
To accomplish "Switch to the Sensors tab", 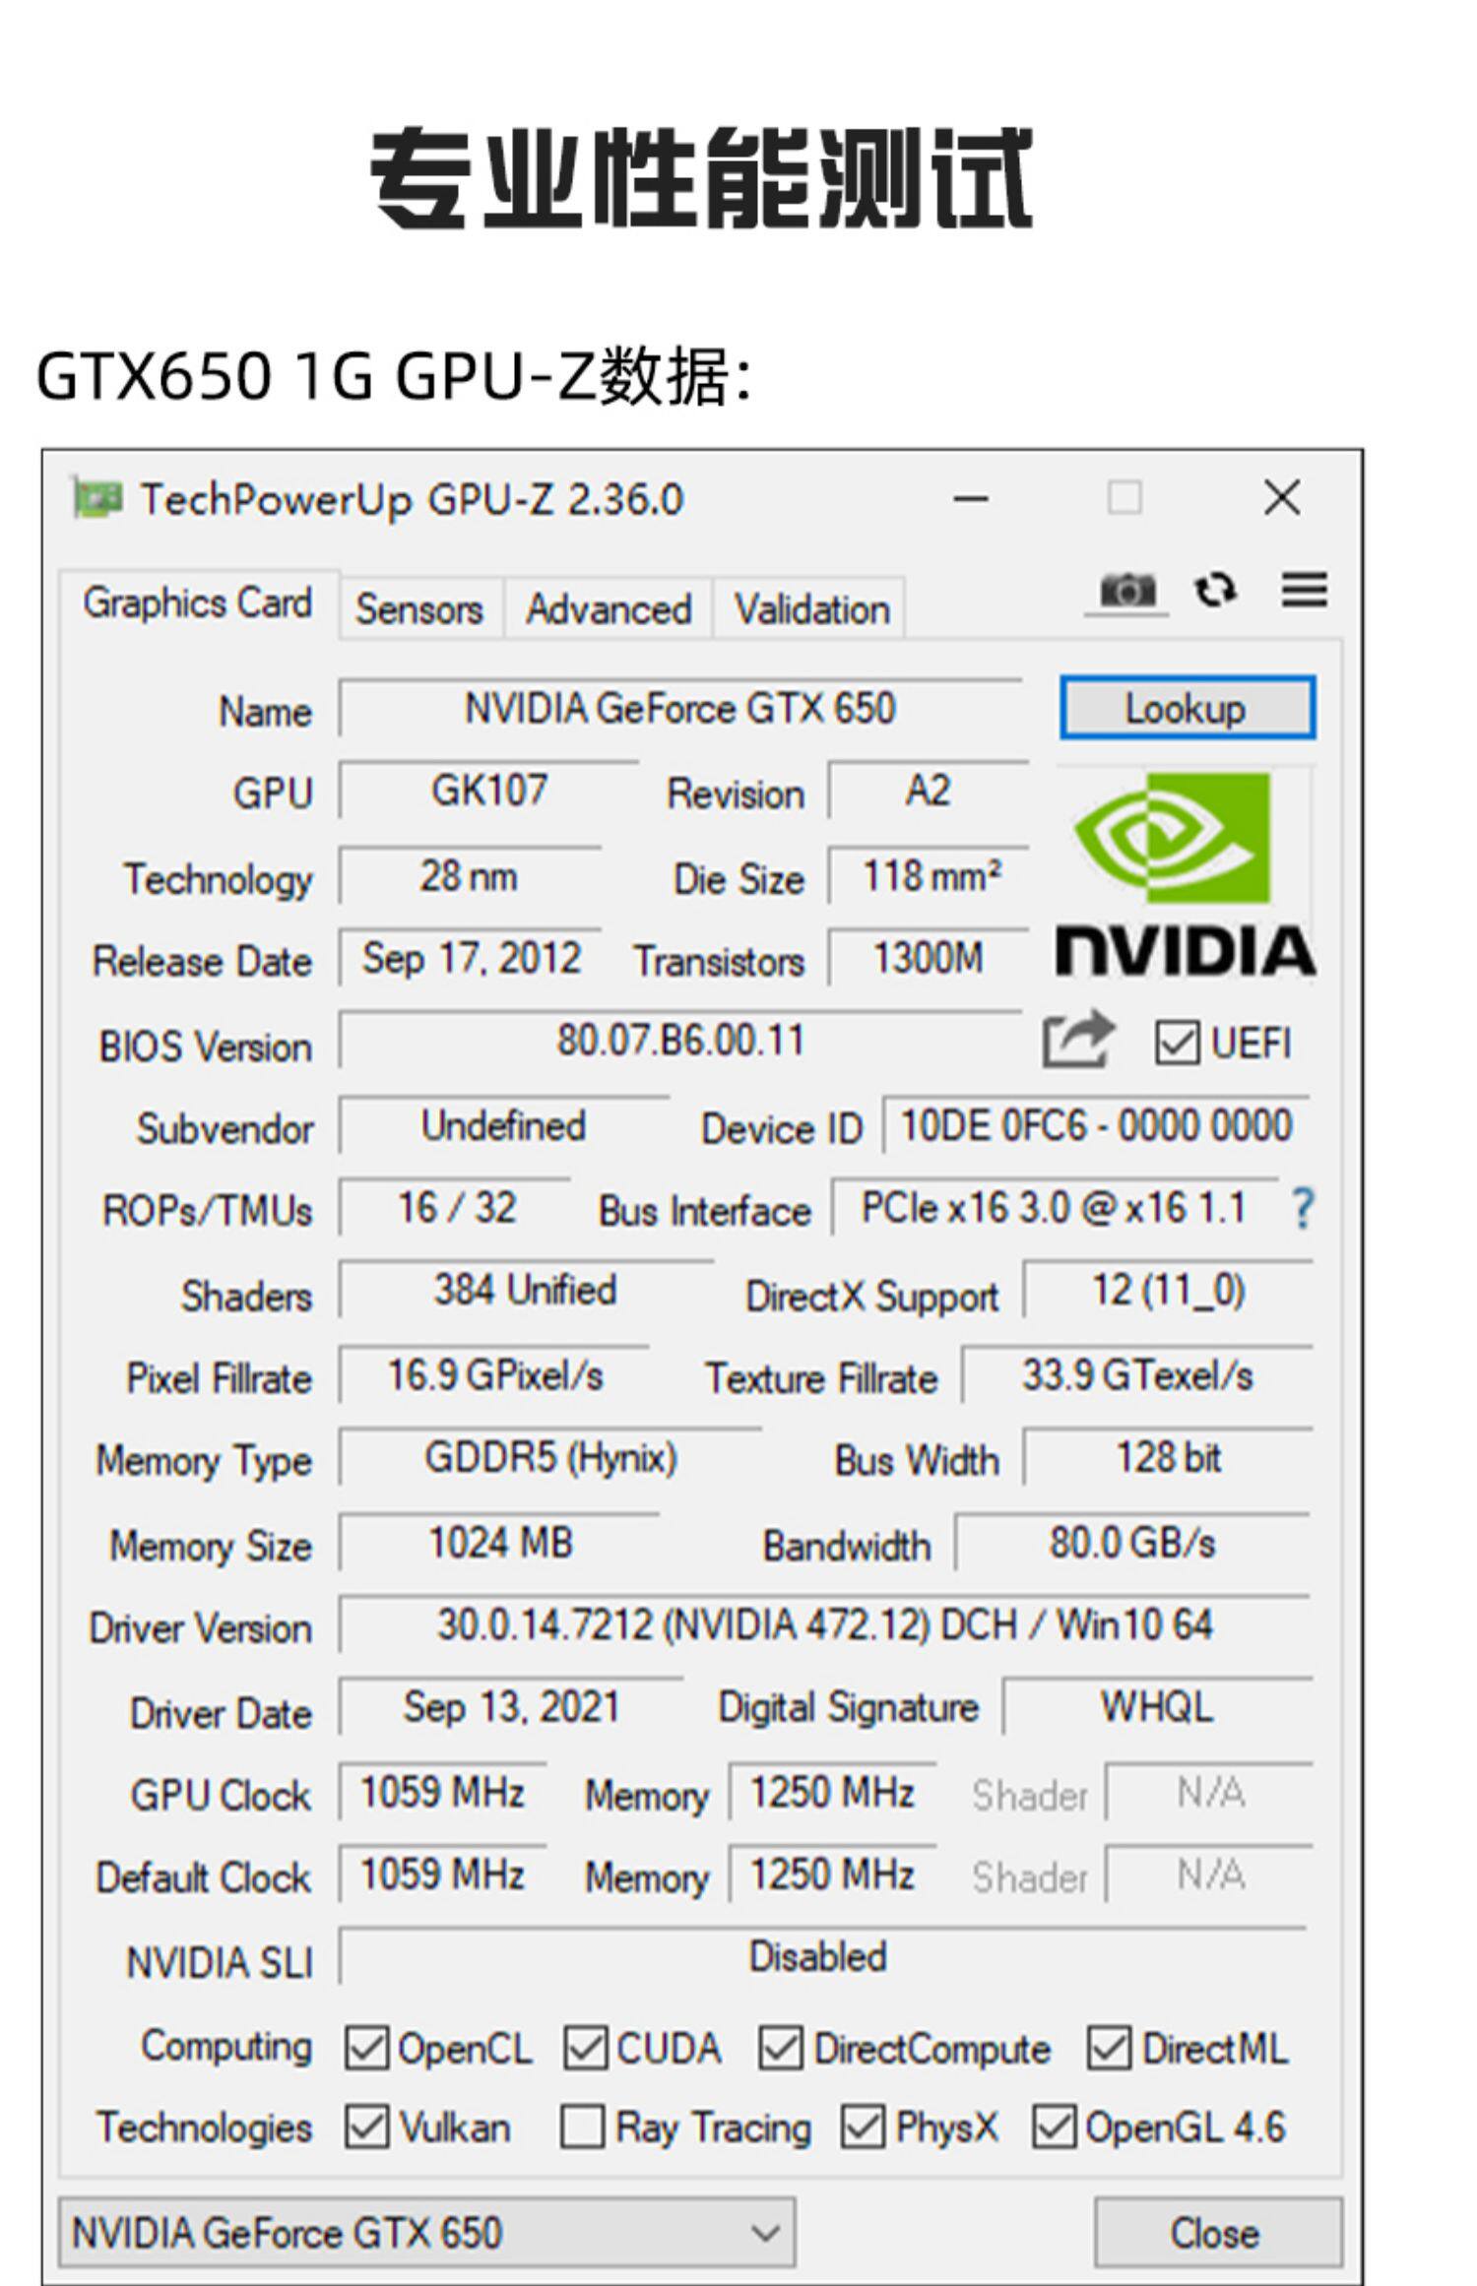I will (420, 608).
